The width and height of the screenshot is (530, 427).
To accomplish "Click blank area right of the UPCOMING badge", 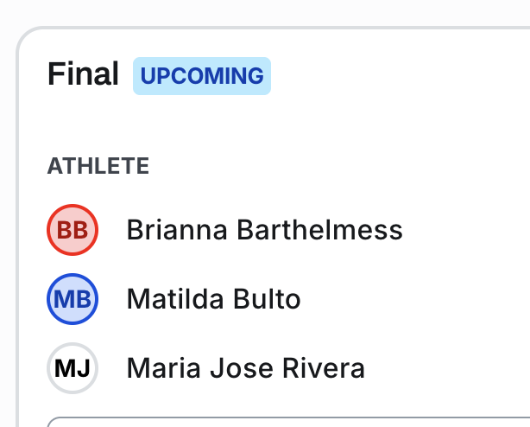I will 388,76.
